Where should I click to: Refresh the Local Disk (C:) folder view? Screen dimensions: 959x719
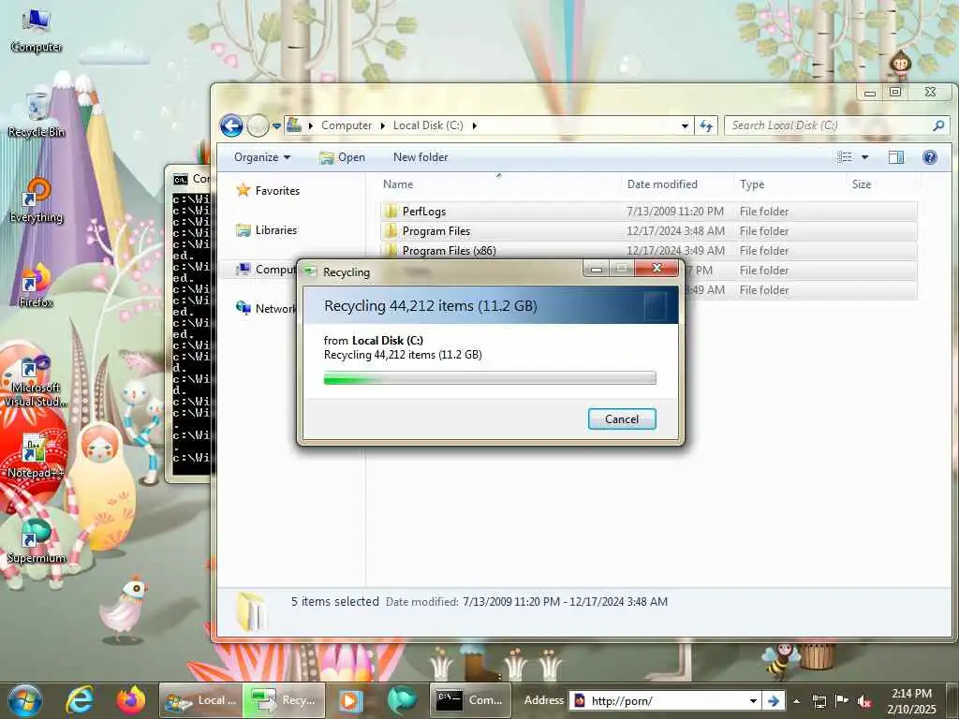706,125
